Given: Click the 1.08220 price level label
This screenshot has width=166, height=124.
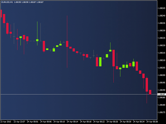Looking at the screenshot, I should click(162, 45).
